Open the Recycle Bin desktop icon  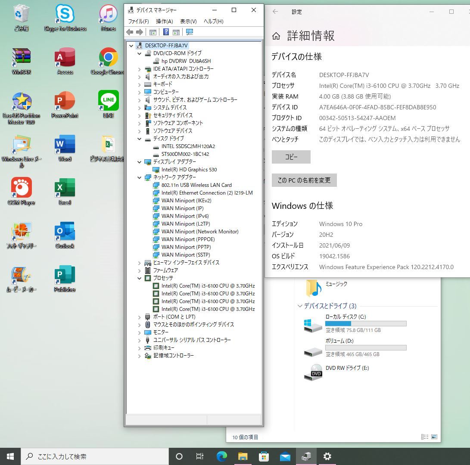[x=21, y=18]
